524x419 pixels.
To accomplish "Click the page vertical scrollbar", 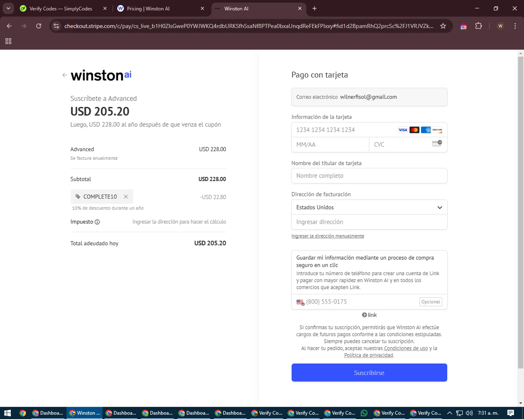I will tap(521, 212).
